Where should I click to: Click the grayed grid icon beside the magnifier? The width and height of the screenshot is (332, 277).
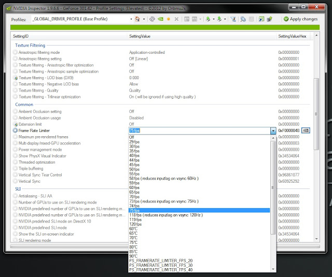point(251,19)
